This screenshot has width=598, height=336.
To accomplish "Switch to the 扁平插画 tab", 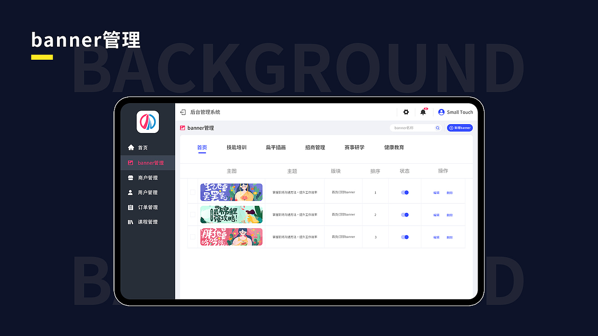I will point(276,147).
